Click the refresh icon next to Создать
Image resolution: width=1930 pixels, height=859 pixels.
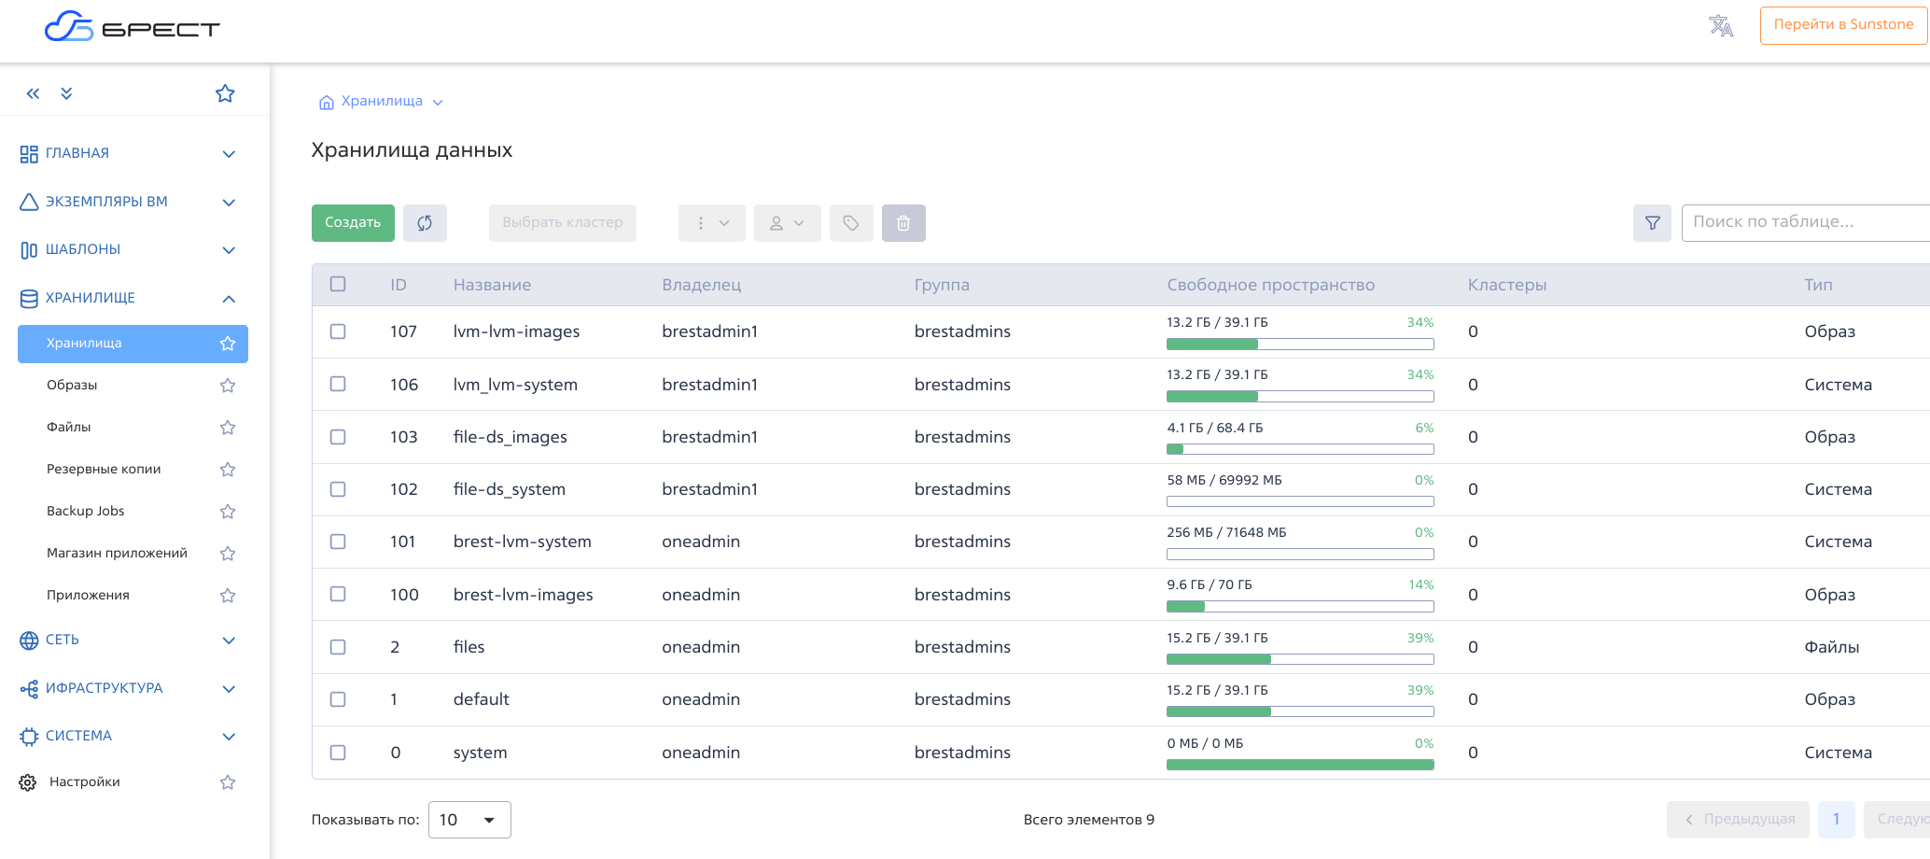pos(425,223)
